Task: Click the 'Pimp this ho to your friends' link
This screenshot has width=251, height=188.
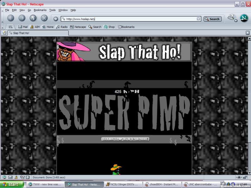Action: click(x=125, y=139)
